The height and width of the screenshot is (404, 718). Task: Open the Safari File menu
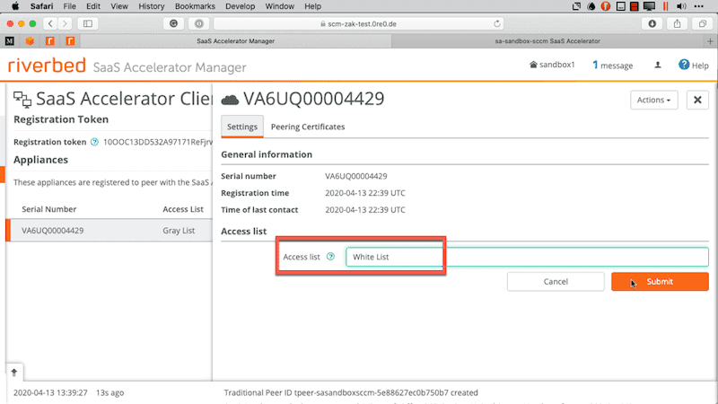[x=70, y=6]
